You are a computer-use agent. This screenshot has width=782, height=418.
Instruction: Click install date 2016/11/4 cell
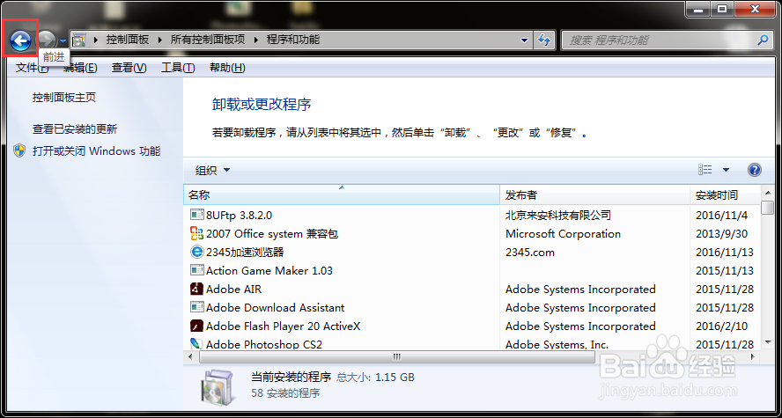tap(721, 216)
